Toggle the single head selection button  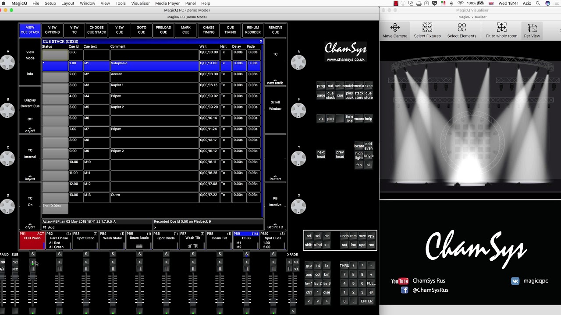369,156
